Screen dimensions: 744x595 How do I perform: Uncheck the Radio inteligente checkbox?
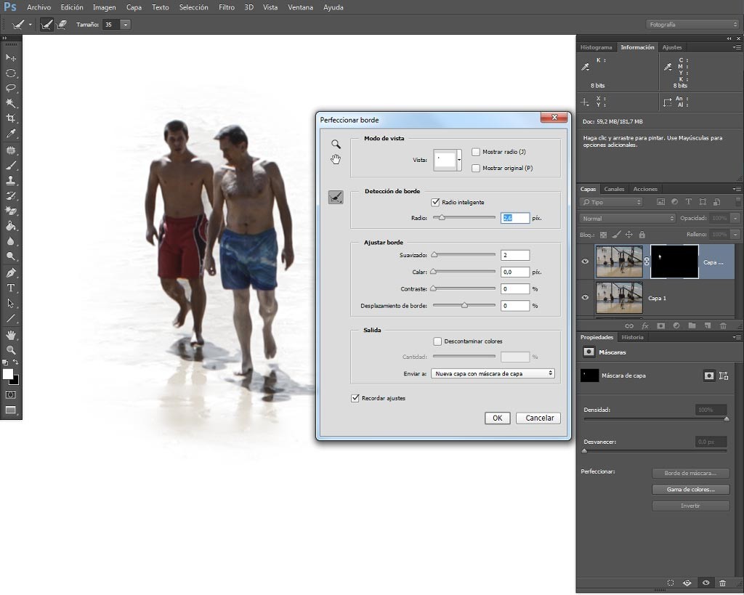[435, 202]
